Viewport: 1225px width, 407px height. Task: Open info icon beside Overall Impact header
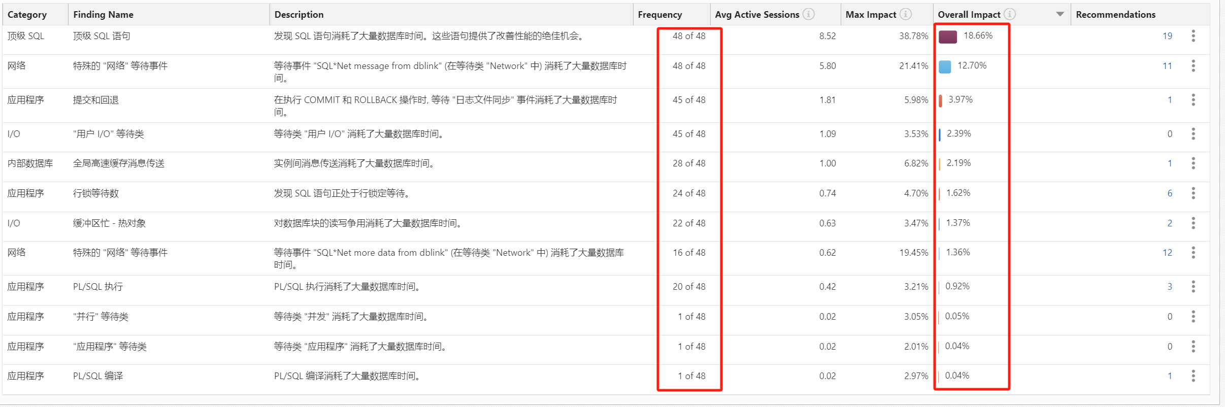tap(1010, 14)
